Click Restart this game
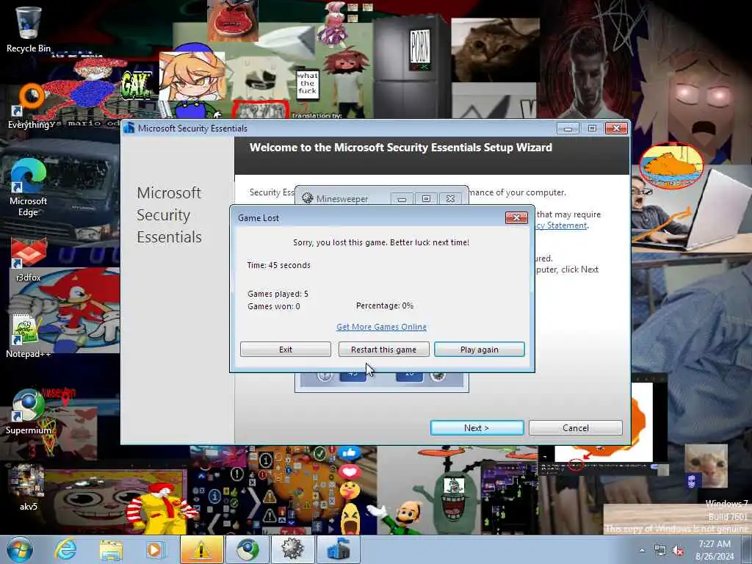 pos(383,349)
